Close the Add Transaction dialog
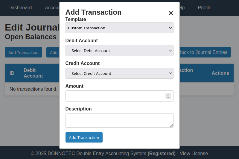Viewport: 239px width, 159px height. click(171, 13)
